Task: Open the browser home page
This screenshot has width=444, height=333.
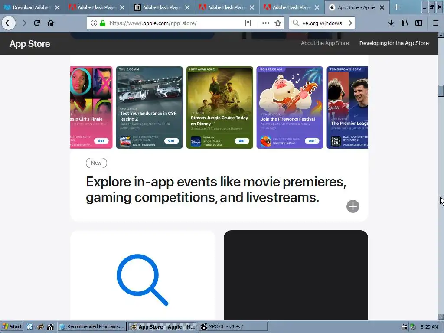Action: [51, 23]
